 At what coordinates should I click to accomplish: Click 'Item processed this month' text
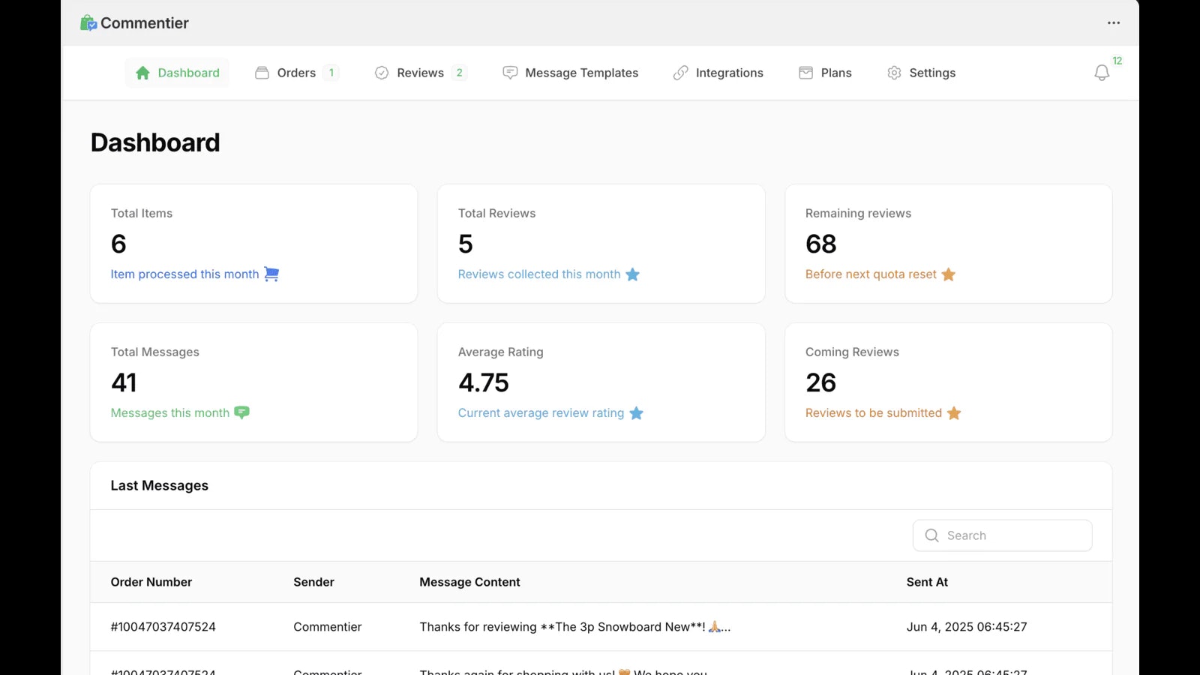point(184,274)
